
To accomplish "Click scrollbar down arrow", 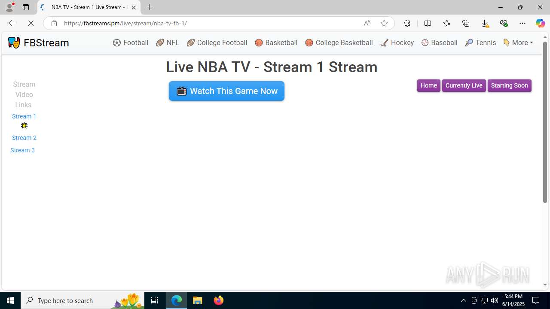I will click(545, 285).
